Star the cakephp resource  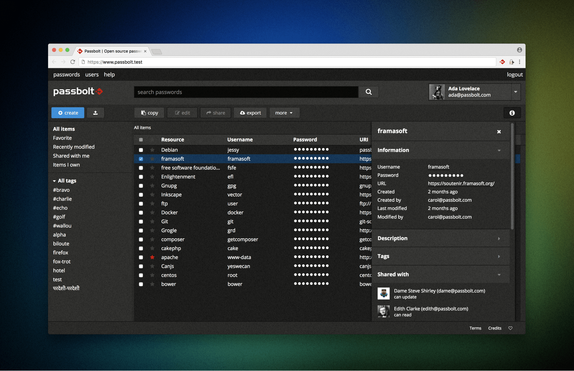click(x=152, y=248)
